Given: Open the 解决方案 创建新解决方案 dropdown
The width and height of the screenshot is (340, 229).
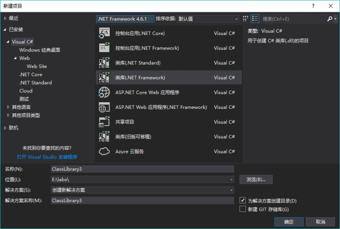Looking at the screenshot, I should 231,190.
